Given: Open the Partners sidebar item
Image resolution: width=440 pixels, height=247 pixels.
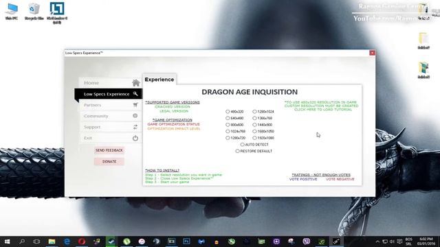Looking at the screenshot, I should (x=110, y=105).
